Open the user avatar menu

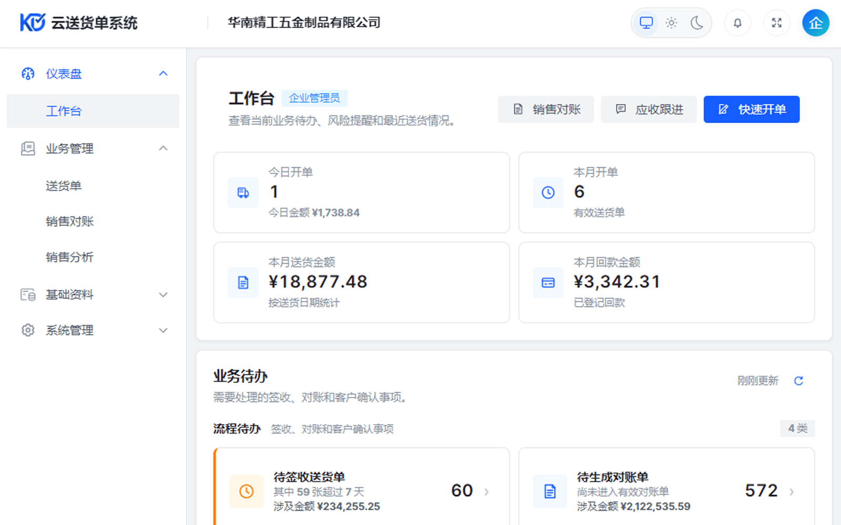(x=815, y=23)
